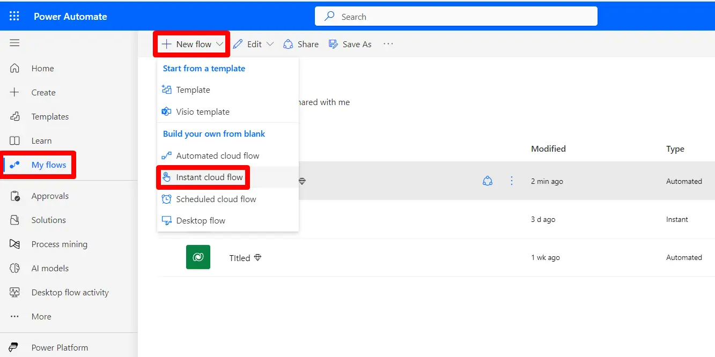Screen dimensions: 715x357
Task: Click the Share toolbar button
Action: (301, 44)
